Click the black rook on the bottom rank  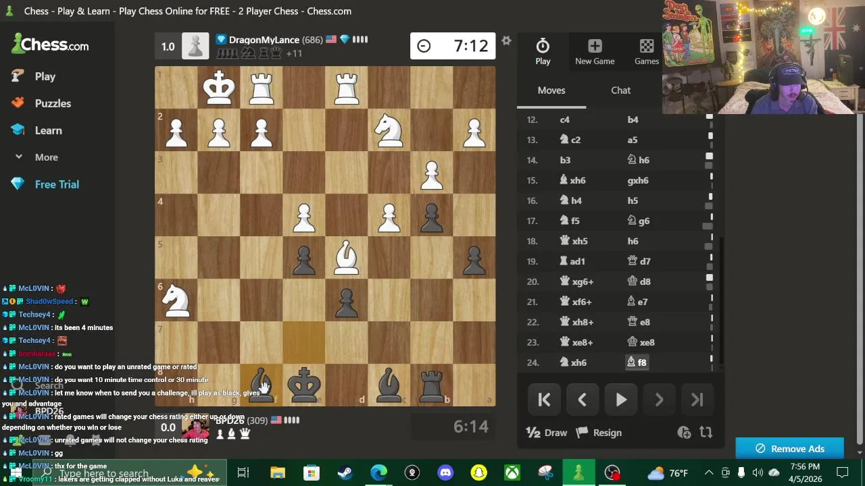click(x=432, y=385)
